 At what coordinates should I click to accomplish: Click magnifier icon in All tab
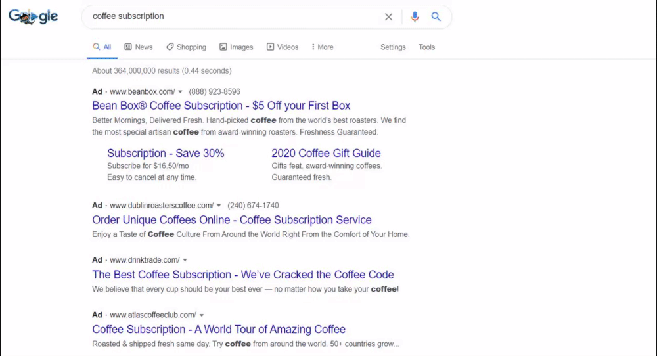[97, 47]
